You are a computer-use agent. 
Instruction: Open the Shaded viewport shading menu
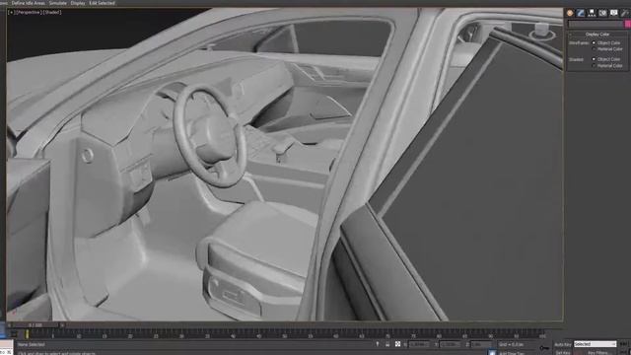pos(52,13)
